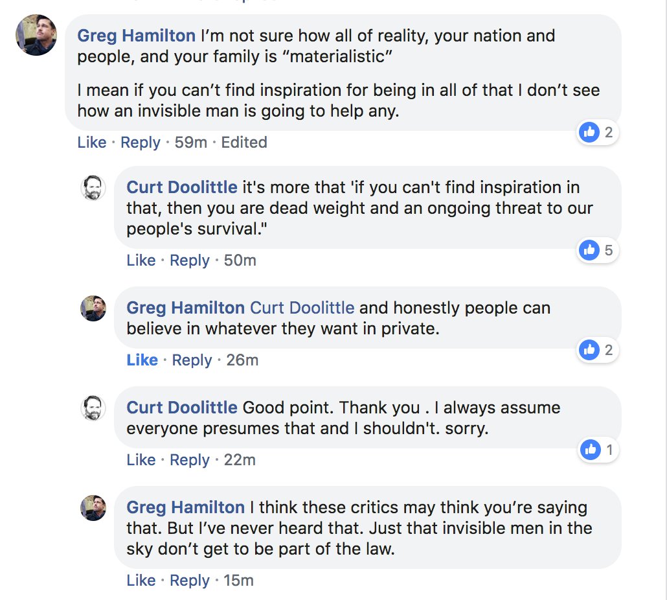Like Greg Hamilton's top 'materialistic' comment
Image resolution: width=667 pixels, height=600 pixels.
click(x=91, y=143)
